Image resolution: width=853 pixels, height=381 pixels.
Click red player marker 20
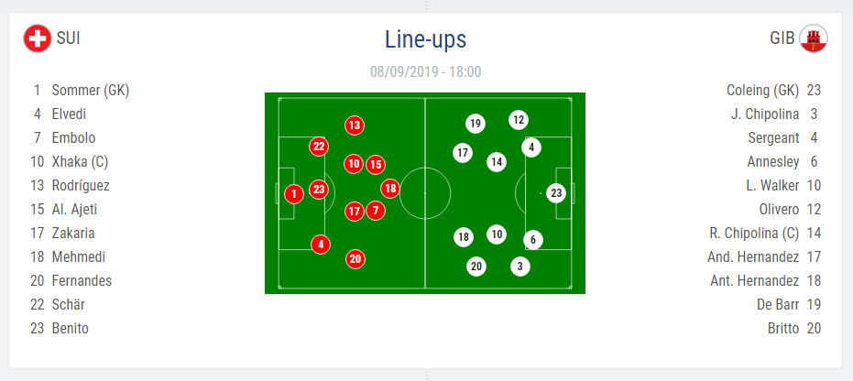coord(355,259)
